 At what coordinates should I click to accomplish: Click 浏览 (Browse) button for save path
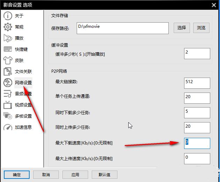[x=201, y=28]
